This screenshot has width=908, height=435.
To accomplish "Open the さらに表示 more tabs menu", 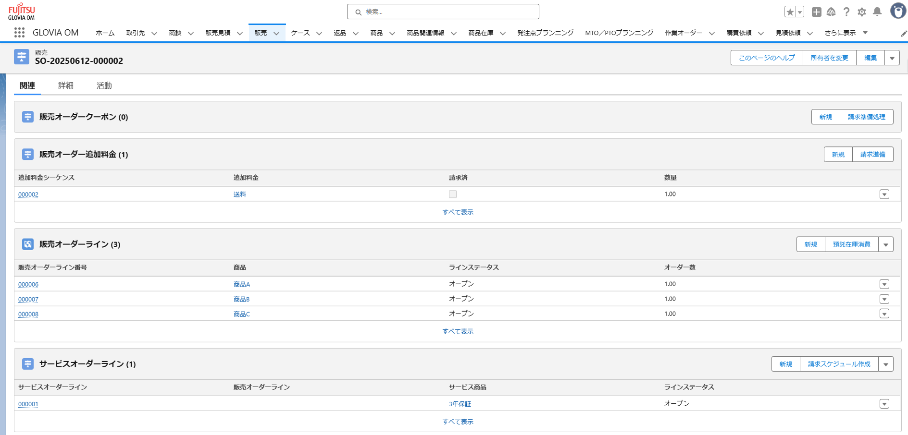I will 846,33.
